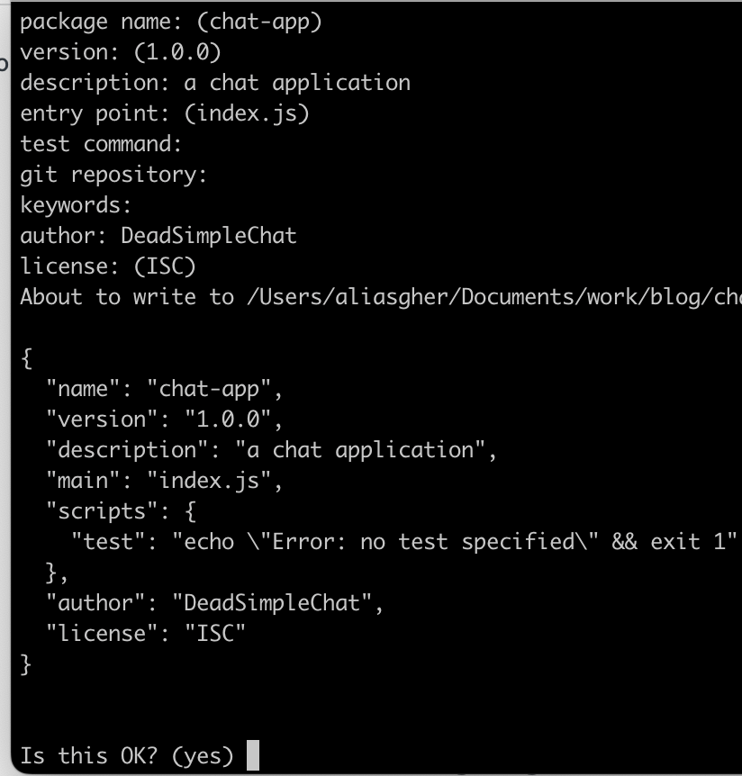
Task: Click the 'Is this OK? (yes)' prompt
Action: (x=127, y=755)
